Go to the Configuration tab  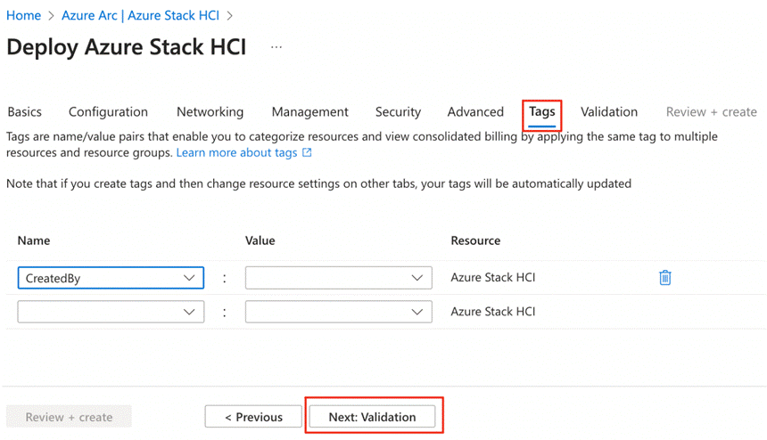pos(108,111)
